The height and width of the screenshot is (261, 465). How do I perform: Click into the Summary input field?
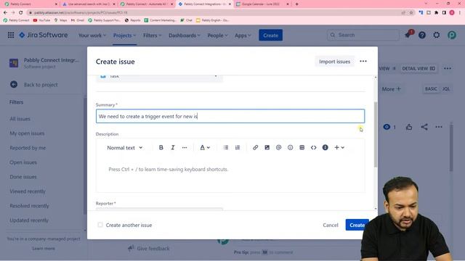230,116
